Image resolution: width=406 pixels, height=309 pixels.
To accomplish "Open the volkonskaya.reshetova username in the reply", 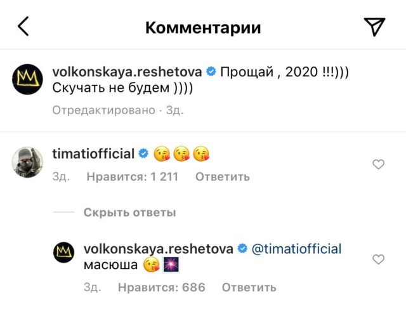I will [x=159, y=249].
